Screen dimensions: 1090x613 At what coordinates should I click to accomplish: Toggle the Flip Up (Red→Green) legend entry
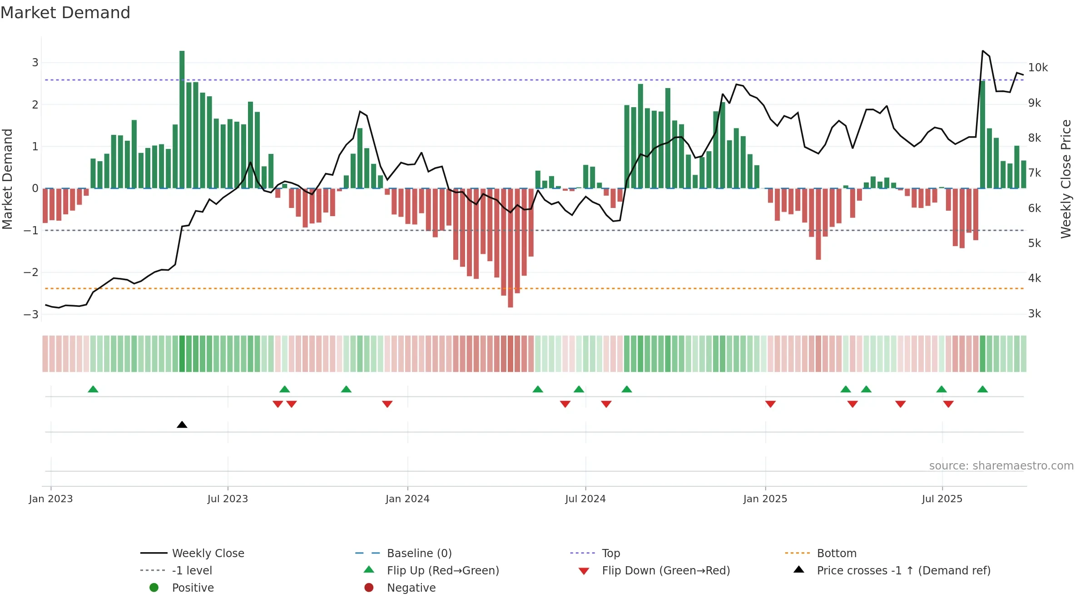pyautogui.click(x=431, y=570)
